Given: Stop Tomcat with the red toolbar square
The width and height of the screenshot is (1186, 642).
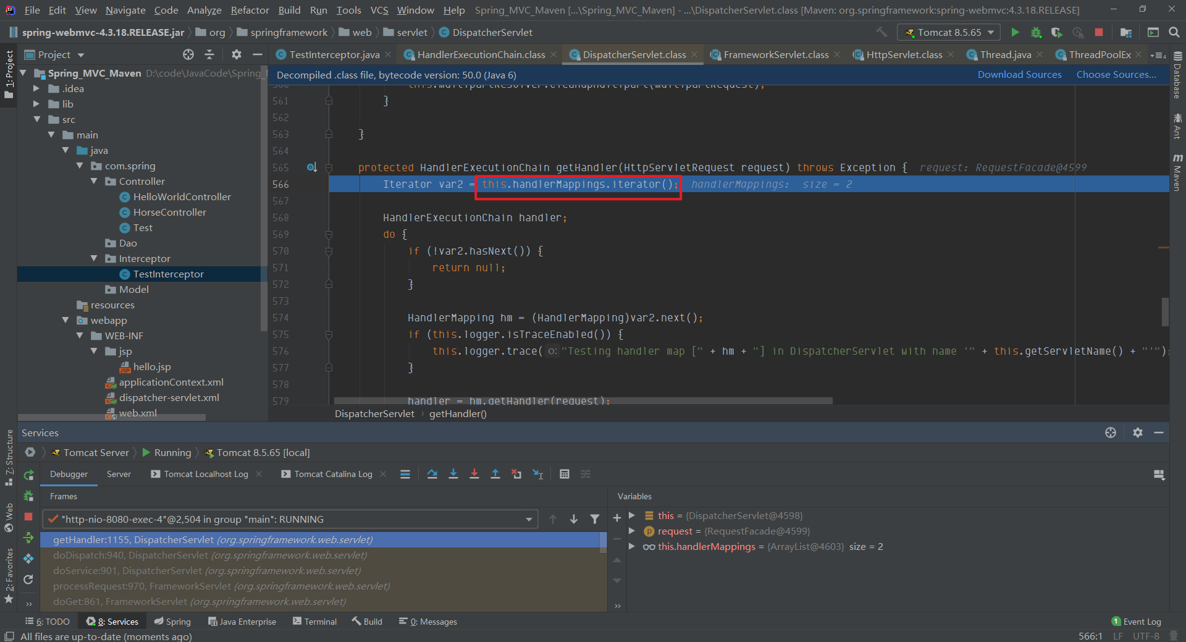Looking at the screenshot, I should [x=1098, y=32].
